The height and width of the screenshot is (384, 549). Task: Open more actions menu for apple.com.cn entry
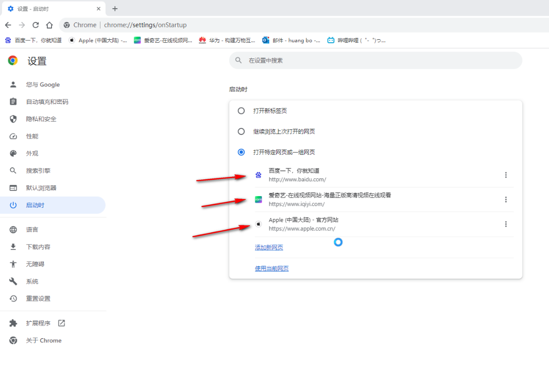click(x=506, y=224)
